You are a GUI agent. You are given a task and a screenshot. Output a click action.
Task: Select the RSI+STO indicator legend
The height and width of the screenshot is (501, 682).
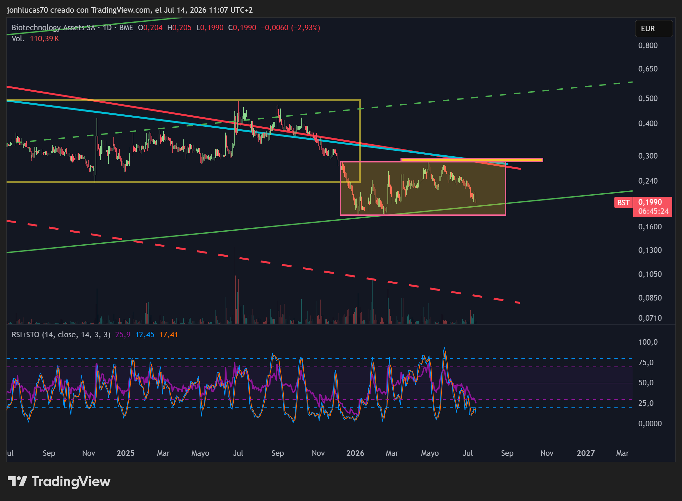click(61, 335)
